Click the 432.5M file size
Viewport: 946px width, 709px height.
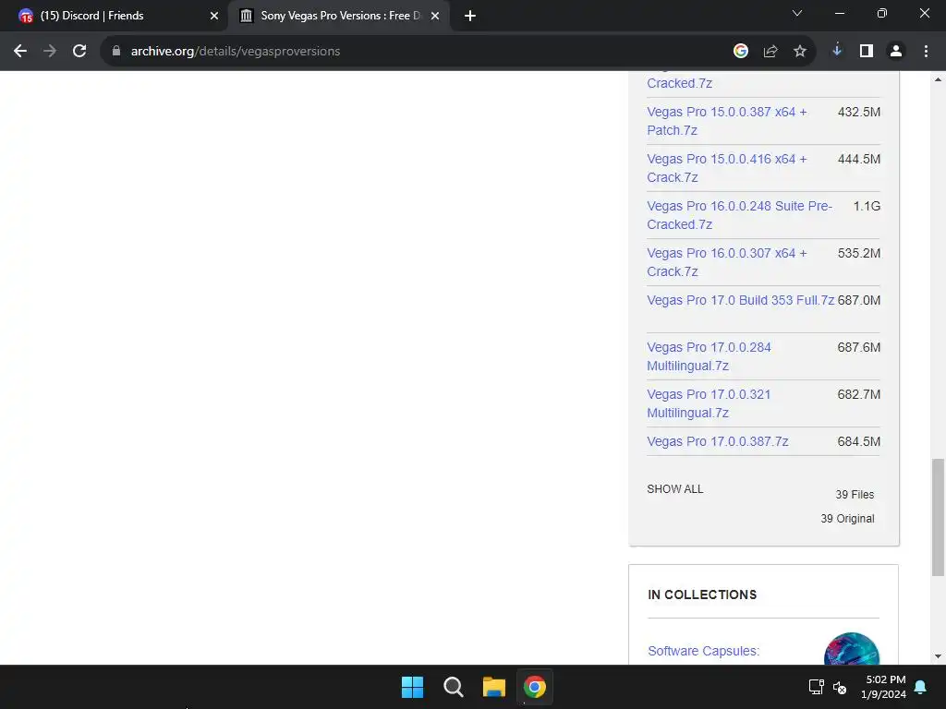[858, 112]
